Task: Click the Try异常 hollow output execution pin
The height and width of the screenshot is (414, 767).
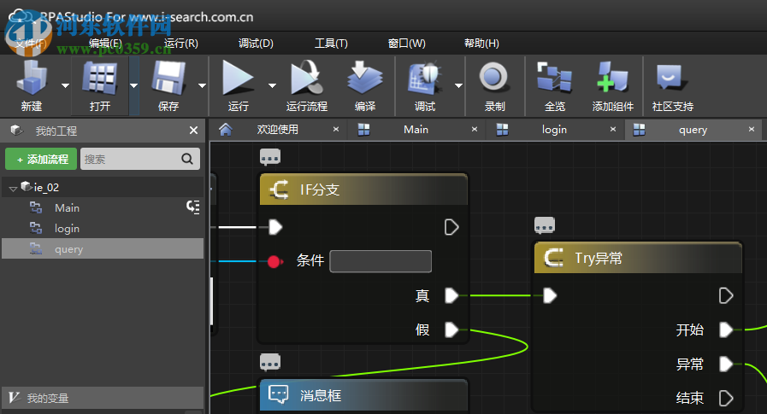Action: click(x=726, y=295)
